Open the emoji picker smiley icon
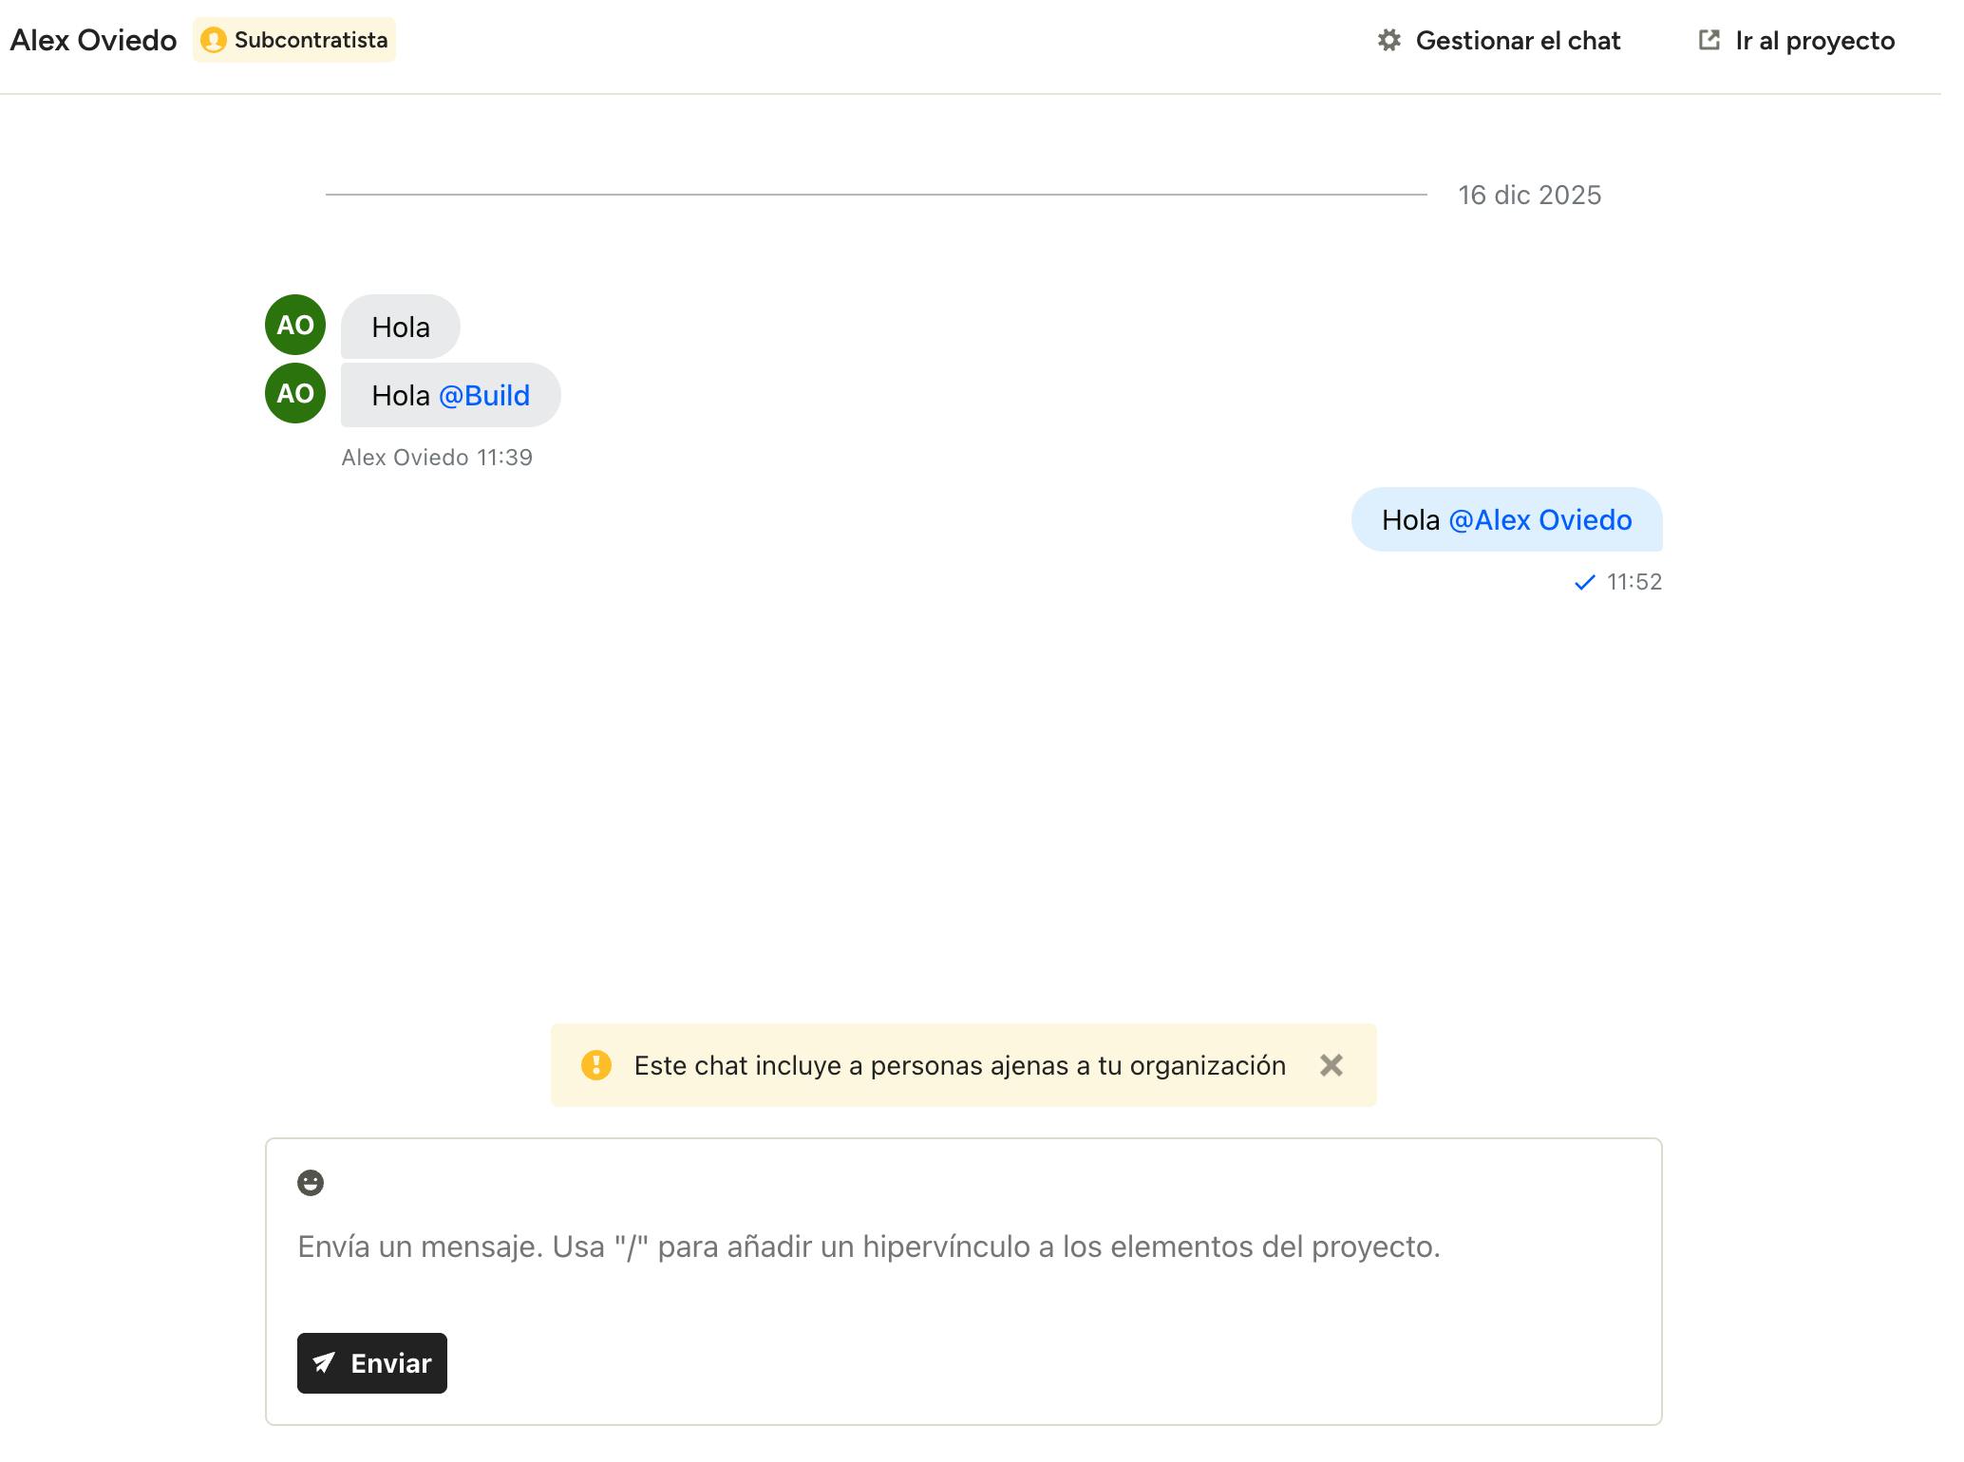 [x=311, y=1183]
